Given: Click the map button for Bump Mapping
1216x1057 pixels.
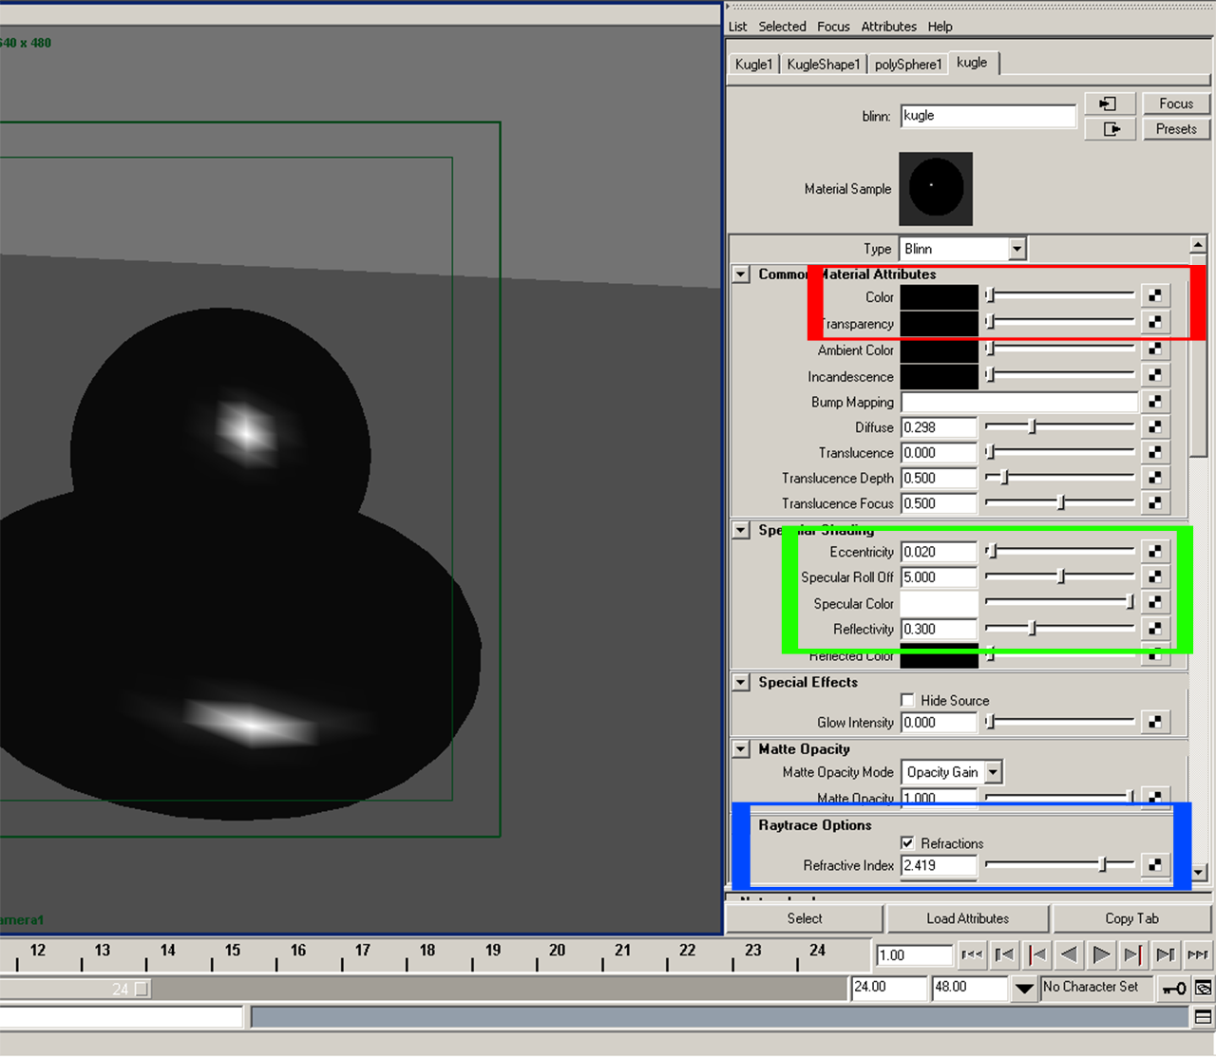Looking at the screenshot, I should click(1154, 402).
